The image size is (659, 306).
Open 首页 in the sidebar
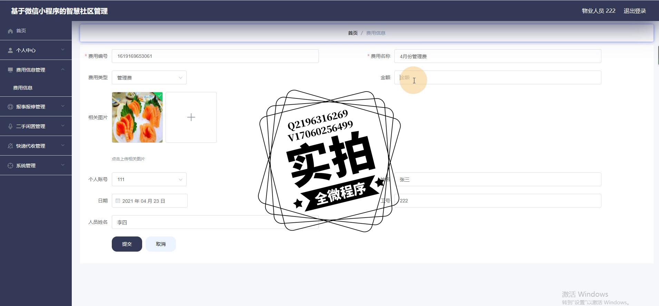coord(36,31)
